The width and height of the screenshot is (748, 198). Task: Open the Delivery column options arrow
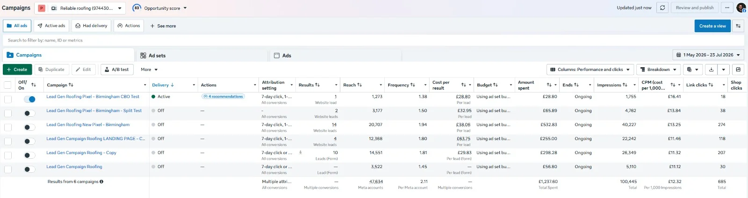click(194, 85)
